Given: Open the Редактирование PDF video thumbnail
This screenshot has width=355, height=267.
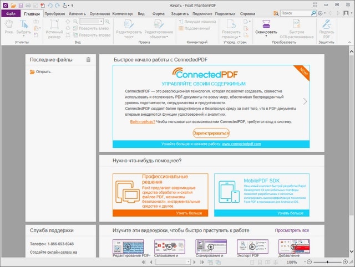Looking at the screenshot, I should [x=128, y=247].
